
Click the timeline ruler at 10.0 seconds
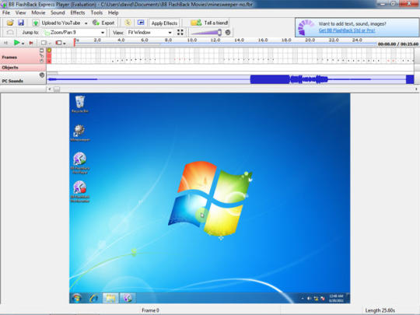pos(192,40)
